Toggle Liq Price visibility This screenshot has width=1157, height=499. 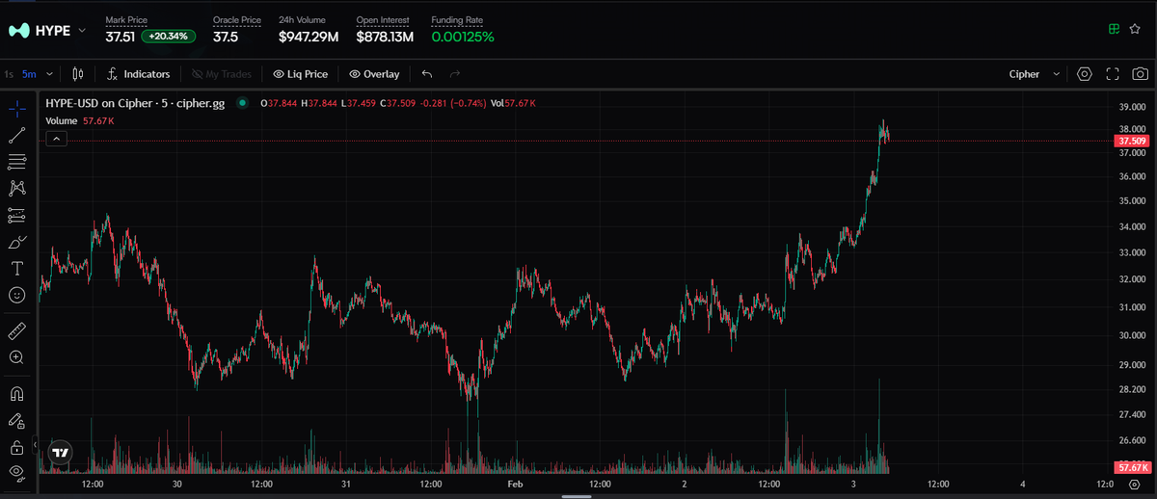click(300, 74)
